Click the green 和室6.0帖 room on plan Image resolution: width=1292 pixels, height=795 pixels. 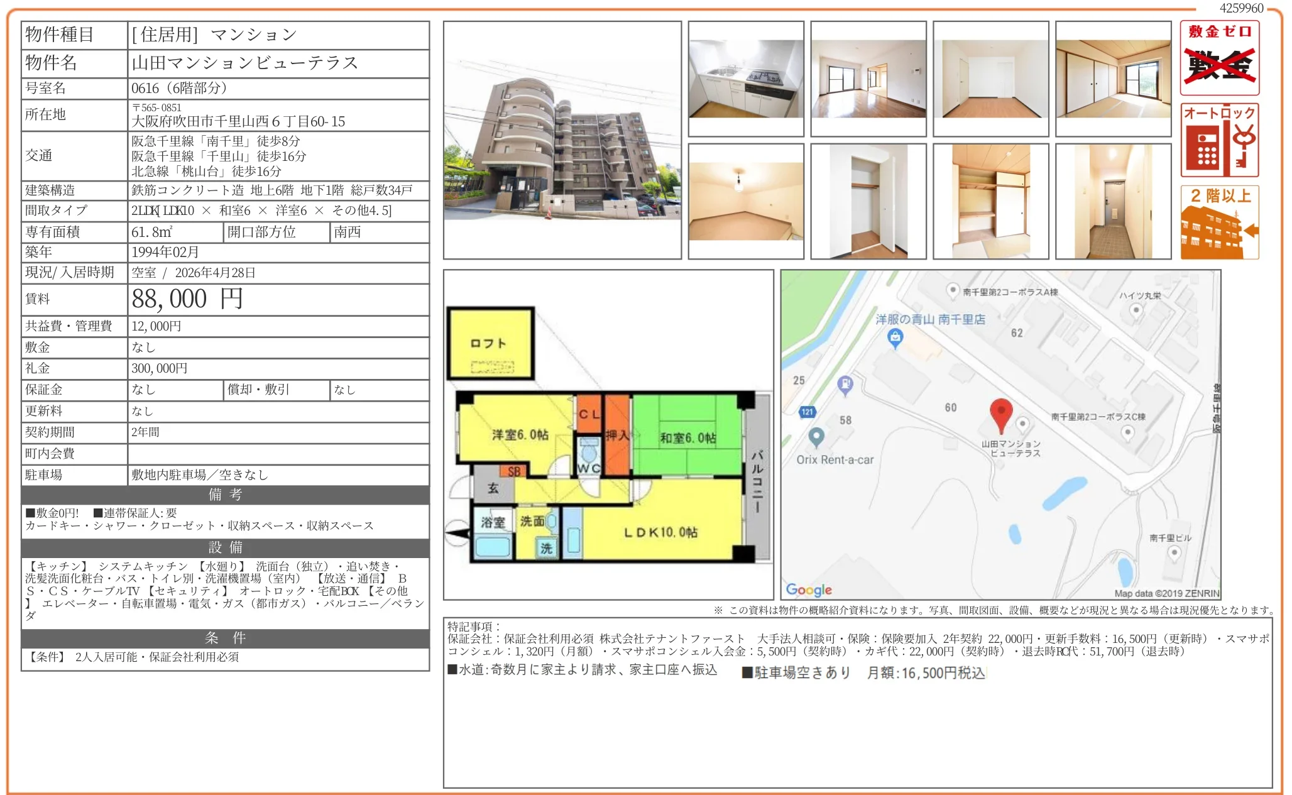click(687, 438)
